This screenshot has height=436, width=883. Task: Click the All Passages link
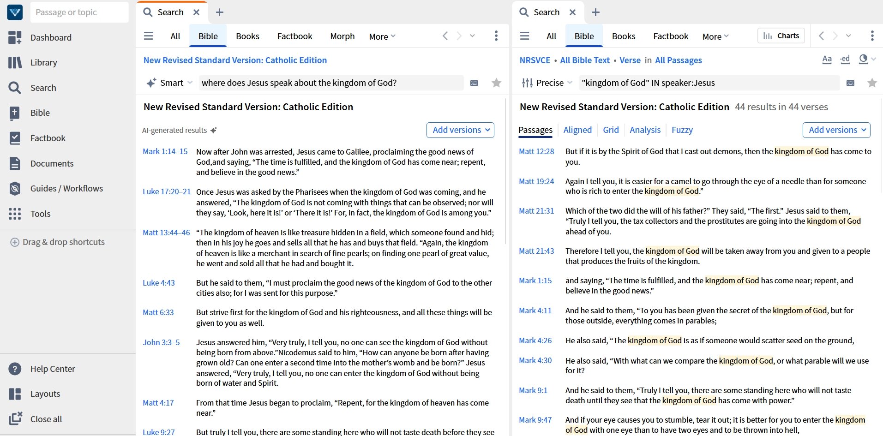coord(678,60)
